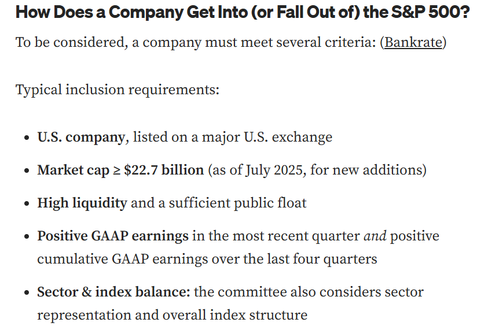Click the bold 'High liquidity' text
The width and height of the screenshot is (477, 330).
[x=82, y=203]
